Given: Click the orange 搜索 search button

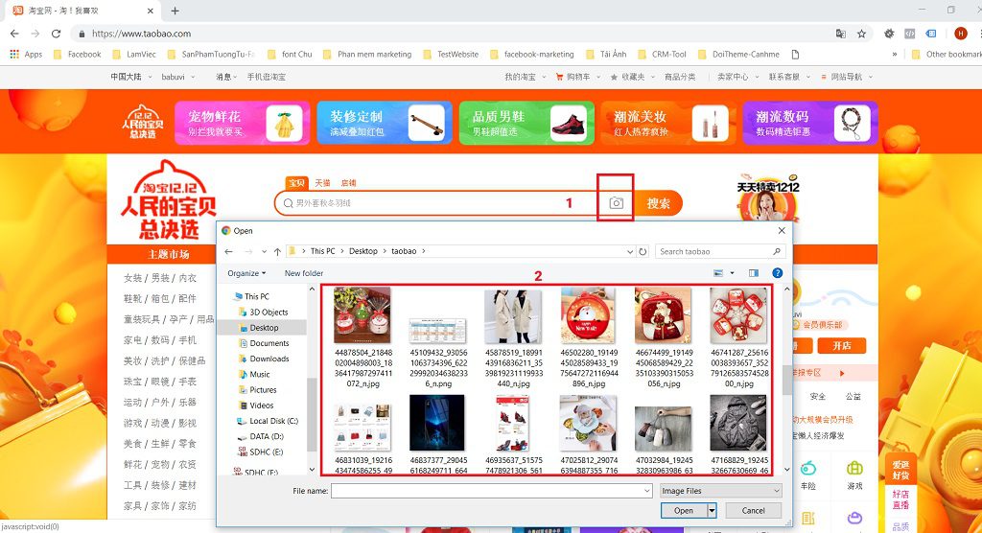Looking at the screenshot, I should [x=658, y=203].
